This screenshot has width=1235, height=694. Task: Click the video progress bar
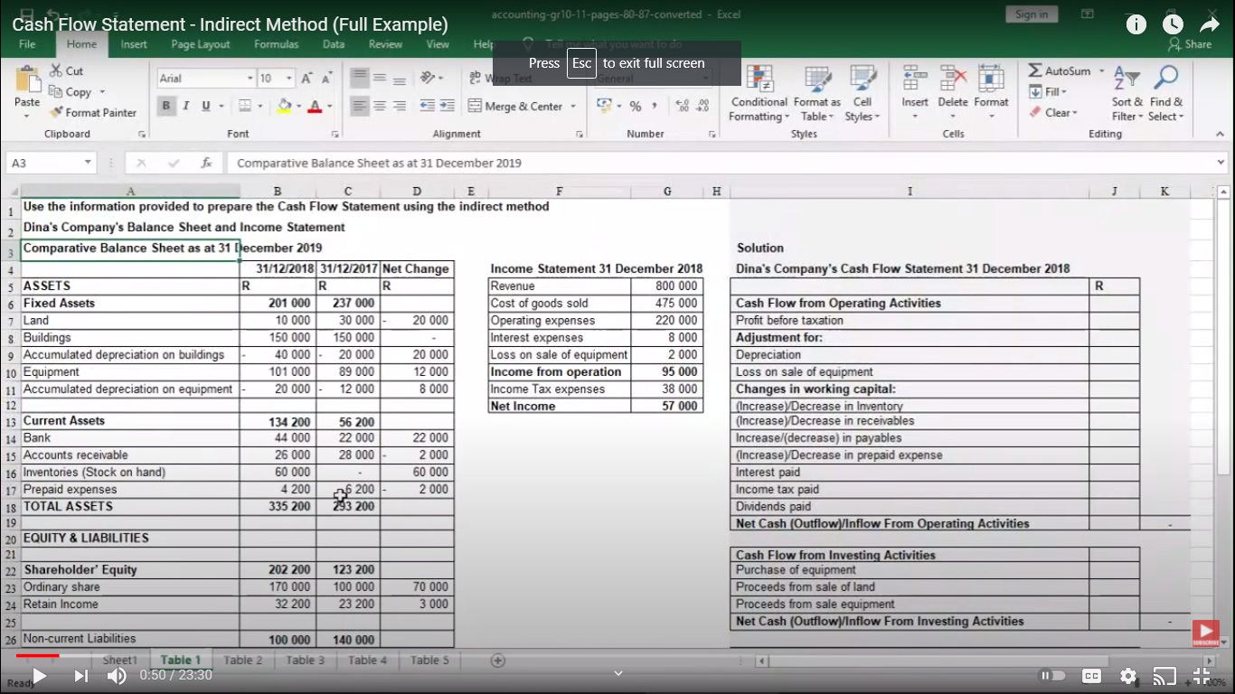pos(362,656)
